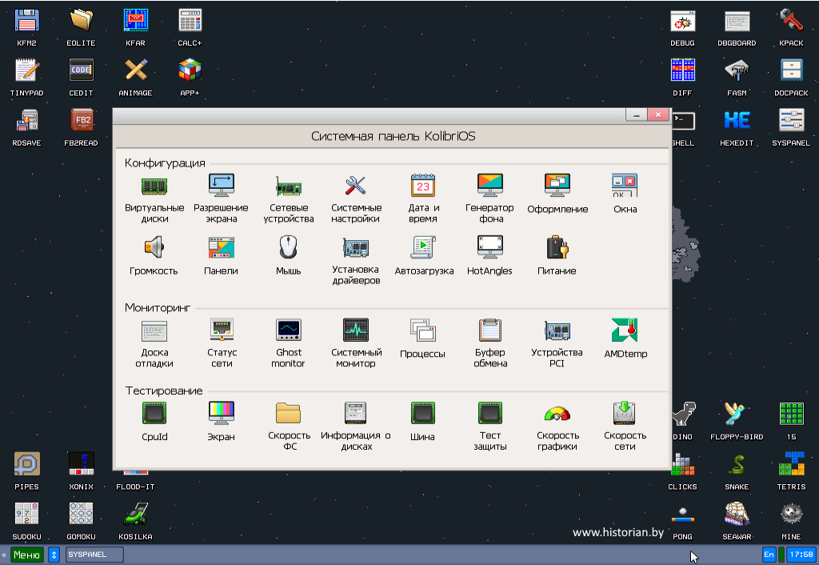Launch AMDtemp temperature monitor
819x565 pixels.
pyautogui.click(x=624, y=330)
